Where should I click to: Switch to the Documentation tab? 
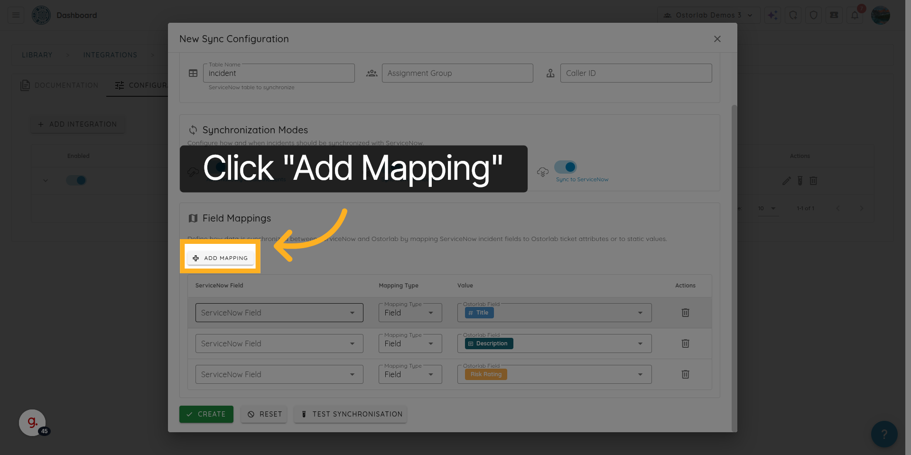60,85
